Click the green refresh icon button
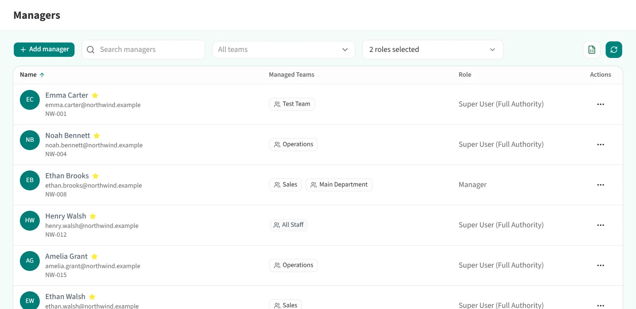The width and height of the screenshot is (636, 309). (614, 50)
